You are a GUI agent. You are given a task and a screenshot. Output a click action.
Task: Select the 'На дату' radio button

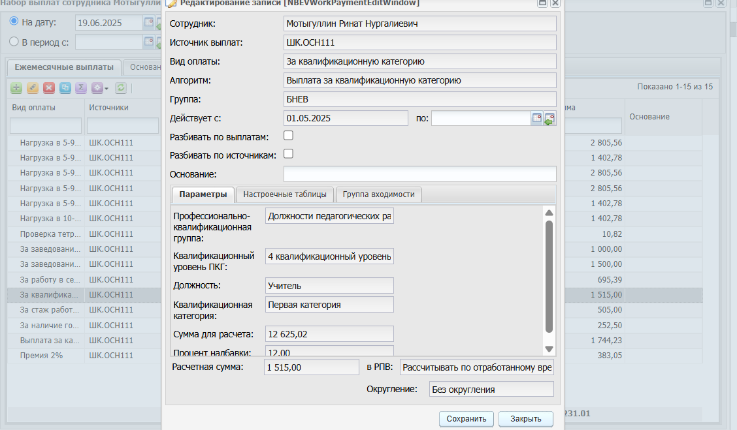coord(14,21)
